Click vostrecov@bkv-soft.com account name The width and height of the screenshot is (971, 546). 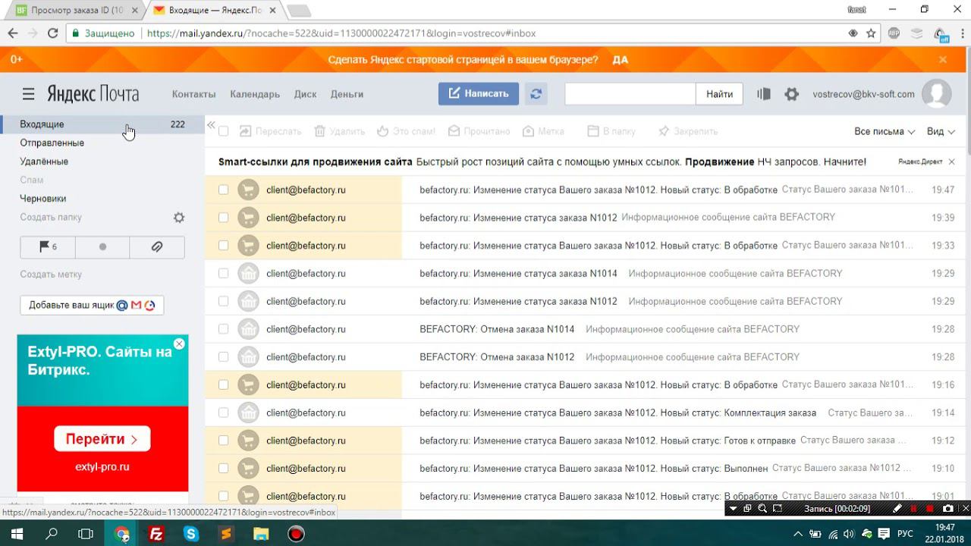863,94
